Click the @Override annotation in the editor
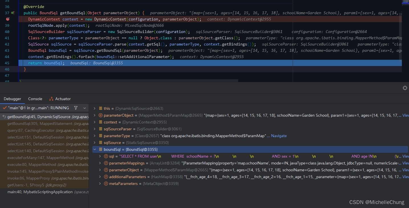 (34, 7)
